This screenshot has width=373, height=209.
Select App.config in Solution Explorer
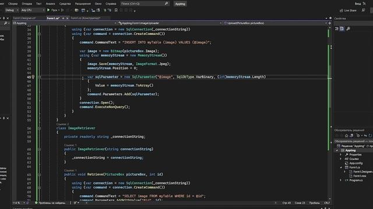[x=356, y=163]
